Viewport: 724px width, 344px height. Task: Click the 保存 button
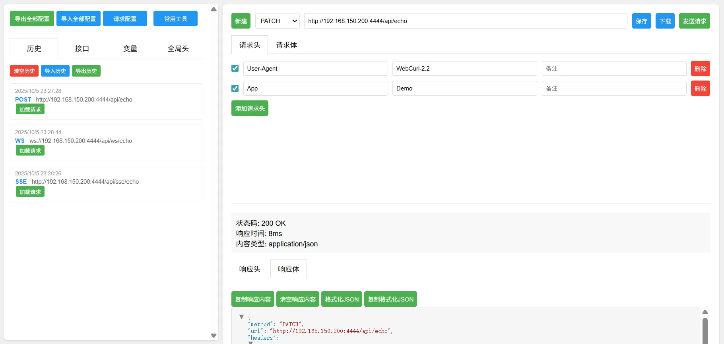[641, 21]
